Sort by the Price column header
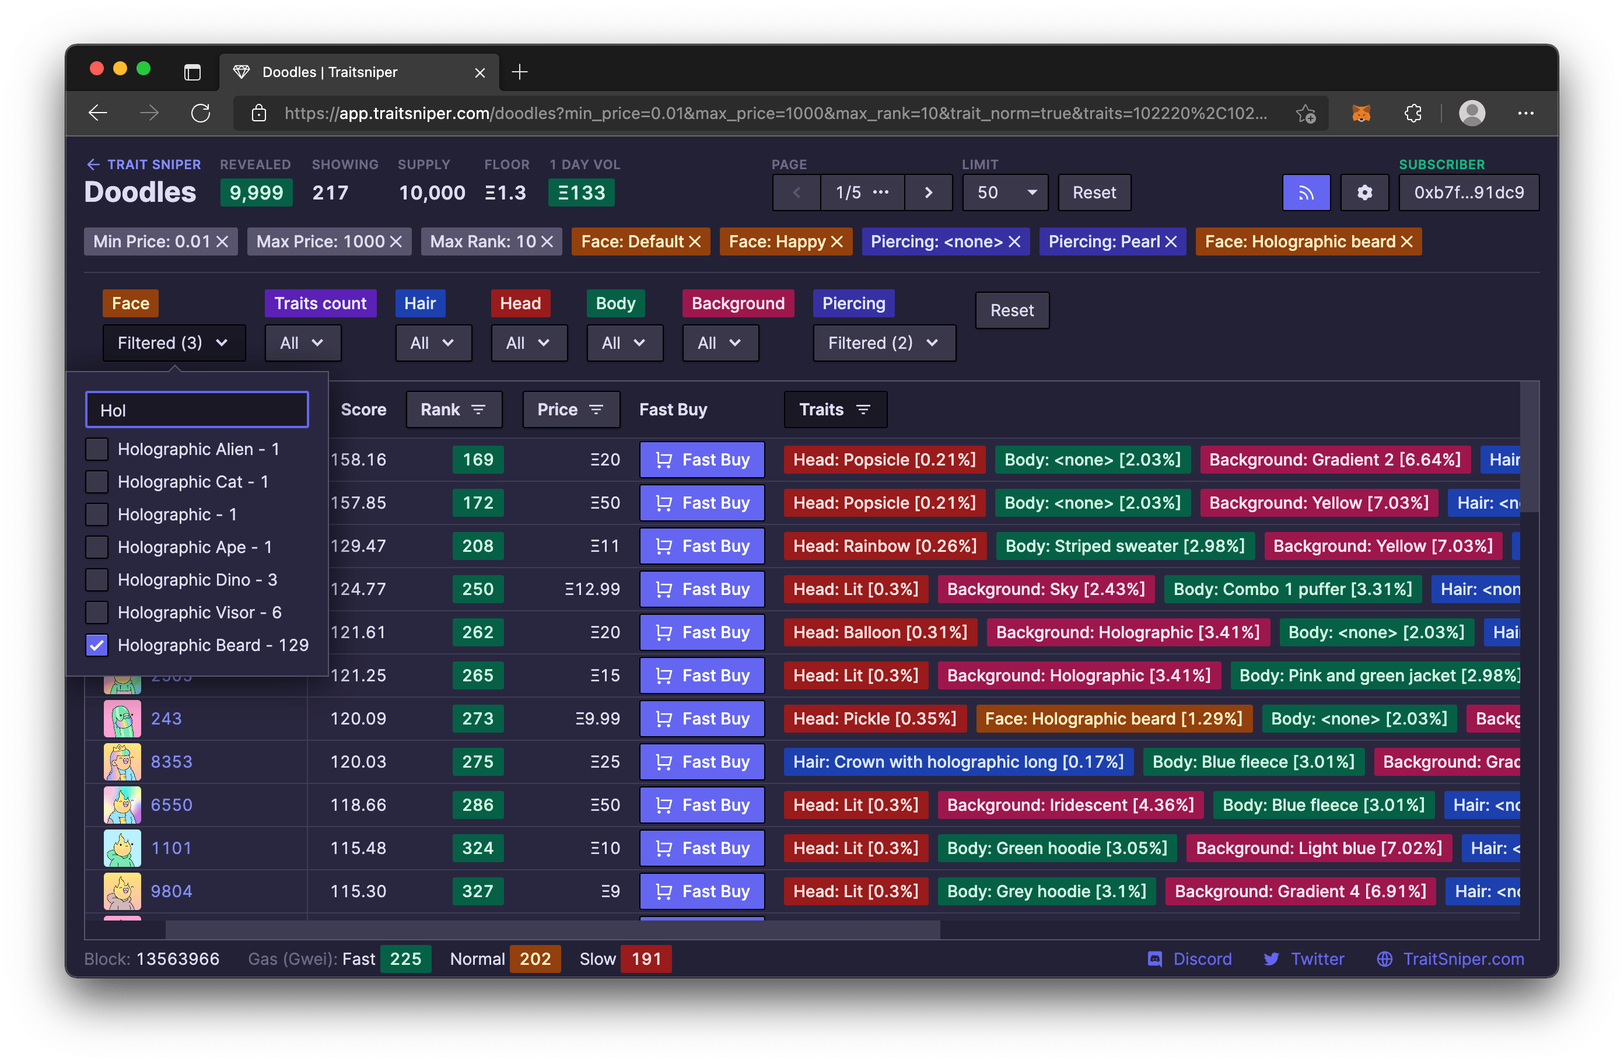Screen dimensions: 1624x1064 (x=571, y=409)
